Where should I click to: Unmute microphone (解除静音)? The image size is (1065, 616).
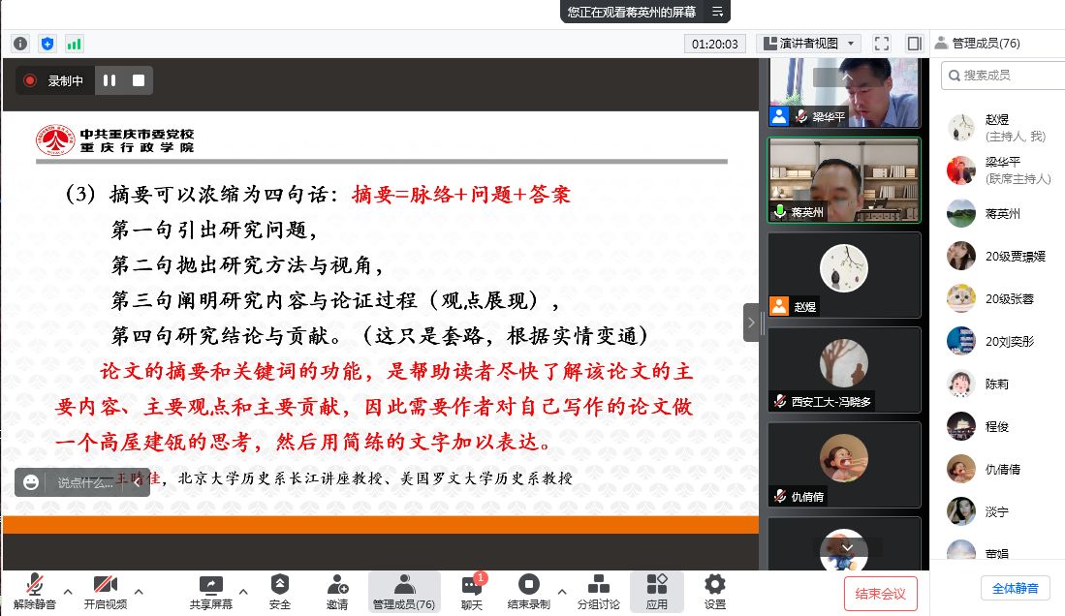[x=35, y=592]
